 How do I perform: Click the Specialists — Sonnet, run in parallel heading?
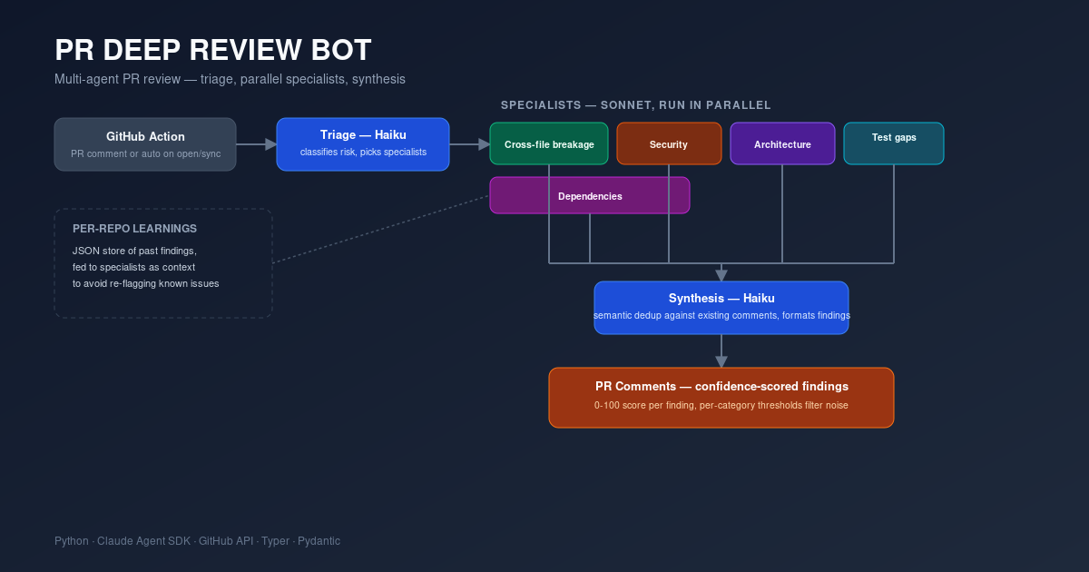click(x=636, y=105)
